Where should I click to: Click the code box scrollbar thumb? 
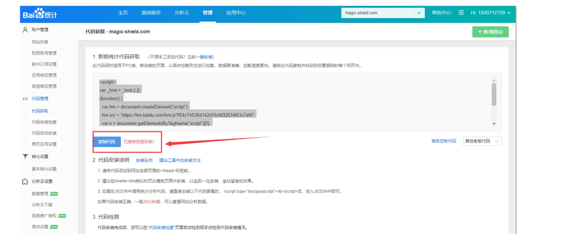[x=494, y=94]
